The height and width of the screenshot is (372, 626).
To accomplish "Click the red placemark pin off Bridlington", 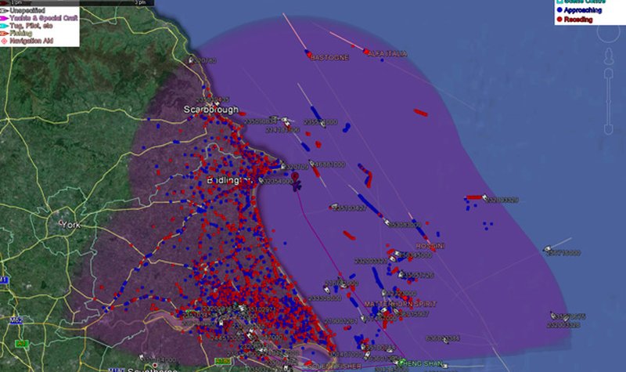I will click(x=295, y=177).
